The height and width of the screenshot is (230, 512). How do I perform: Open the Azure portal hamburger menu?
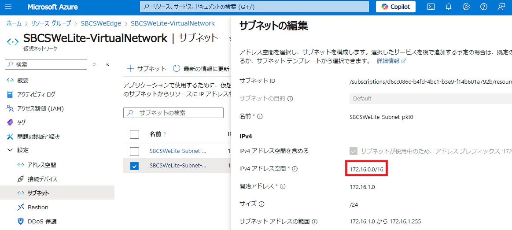pyautogui.click(x=9, y=7)
